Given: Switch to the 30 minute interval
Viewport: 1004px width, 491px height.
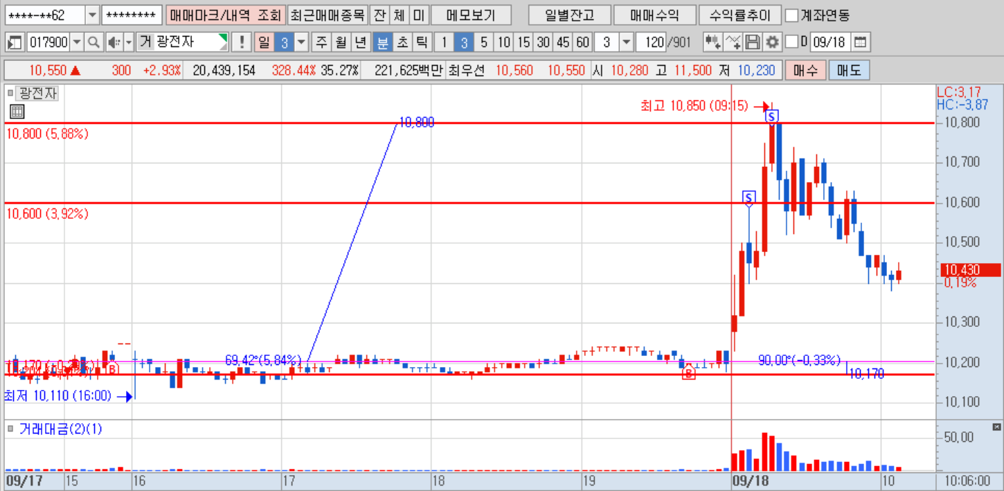Looking at the screenshot, I should (544, 42).
